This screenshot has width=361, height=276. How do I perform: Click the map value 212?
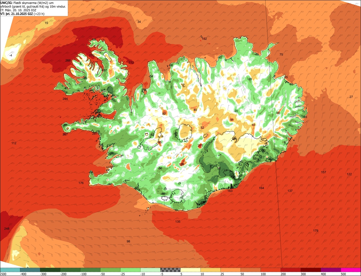(x=131, y=62)
